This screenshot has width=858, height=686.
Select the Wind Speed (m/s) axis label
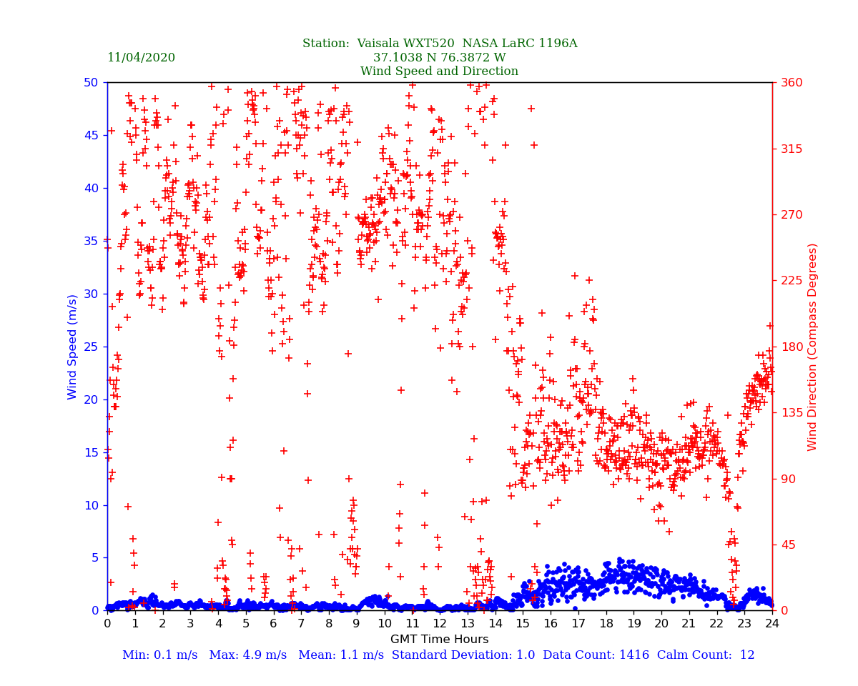[x=73, y=347]
